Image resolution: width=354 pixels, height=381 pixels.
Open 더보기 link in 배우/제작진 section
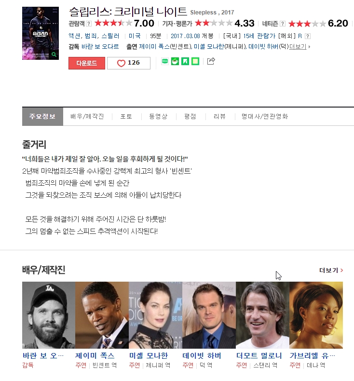pos(331,270)
